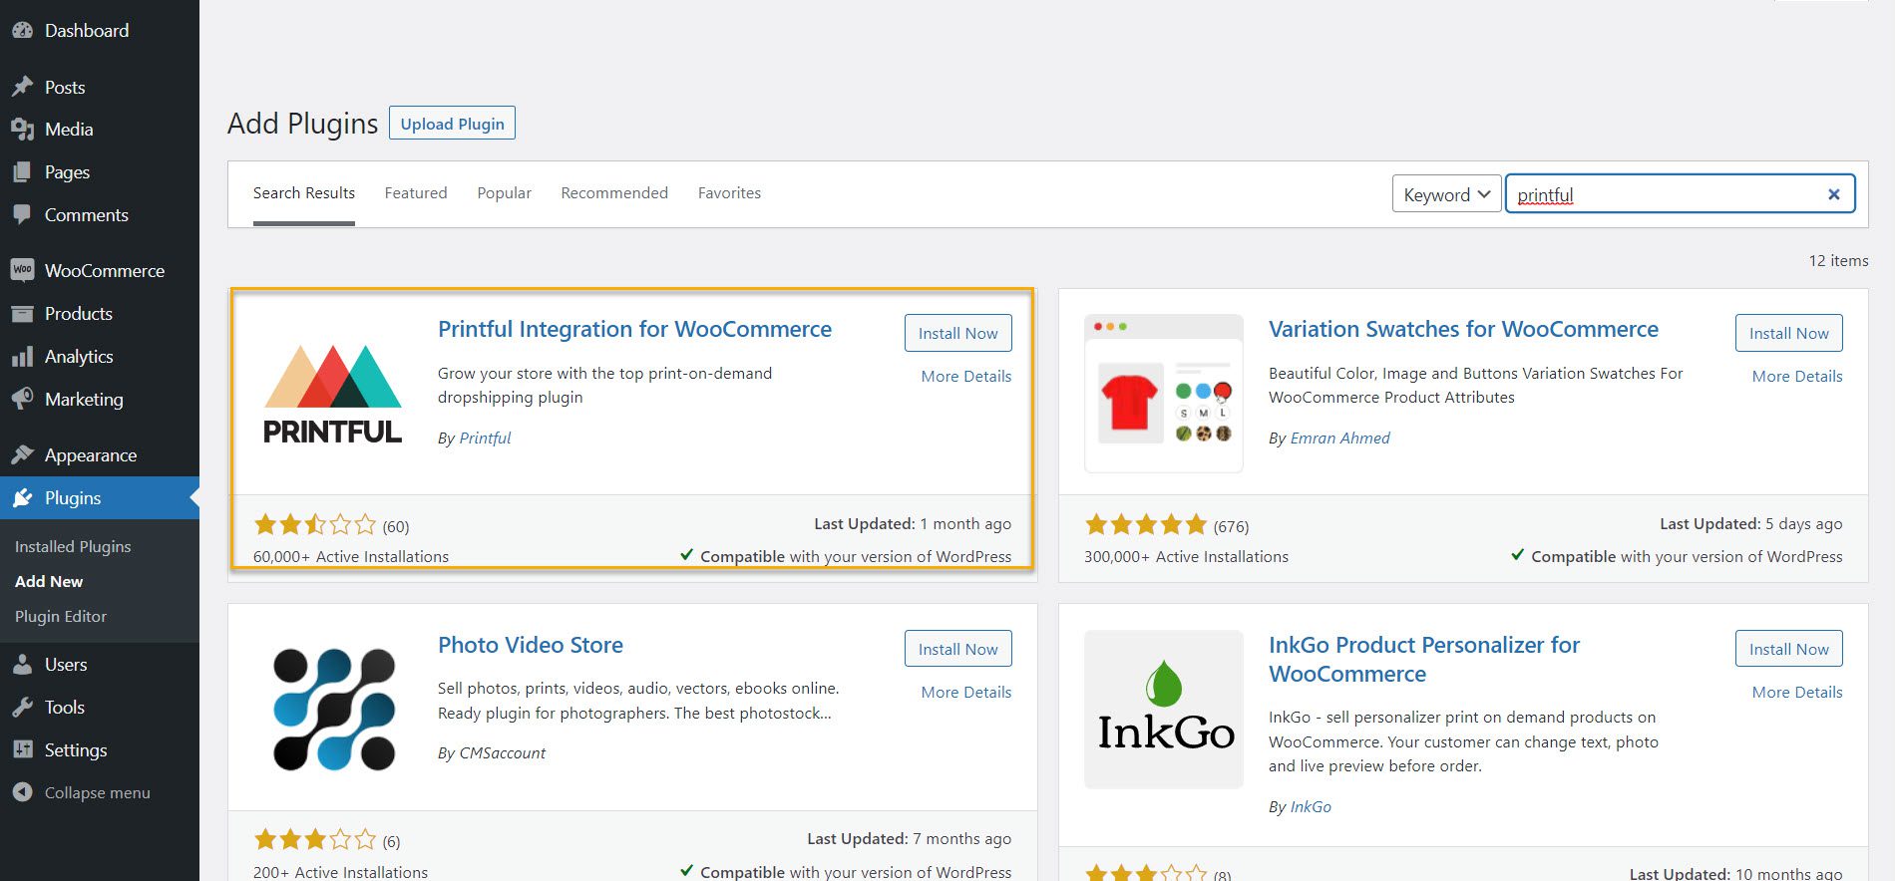Click the Tools wrench icon

tap(22, 707)
